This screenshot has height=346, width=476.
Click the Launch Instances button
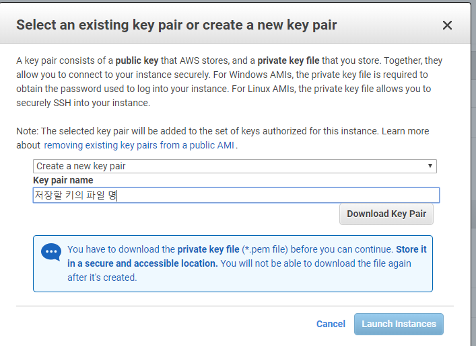click(399, 324)
